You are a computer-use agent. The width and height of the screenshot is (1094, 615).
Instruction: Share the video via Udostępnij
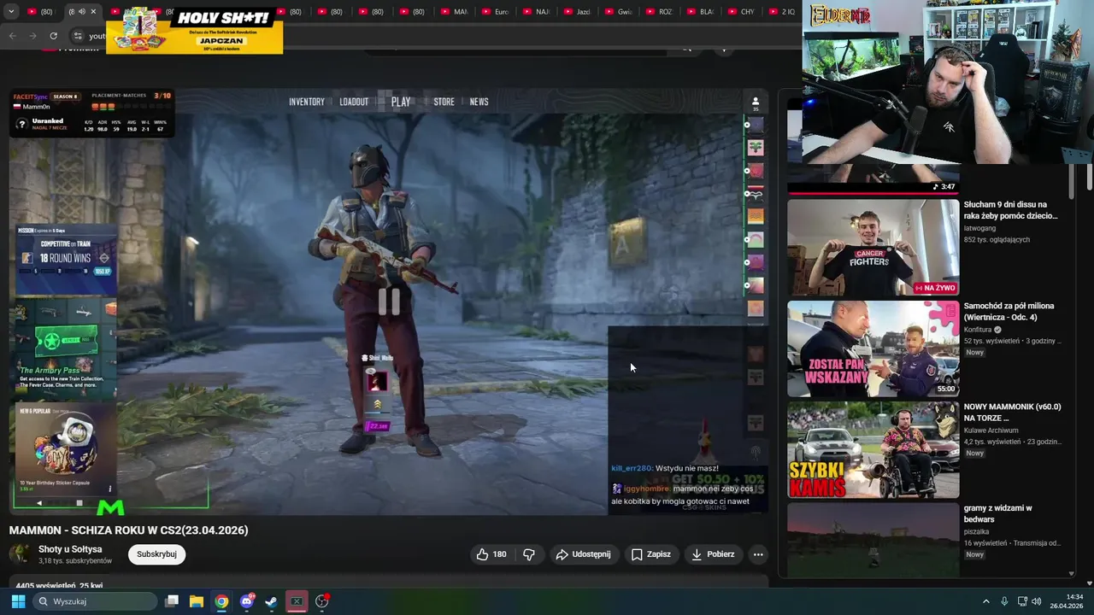[583, 554]
